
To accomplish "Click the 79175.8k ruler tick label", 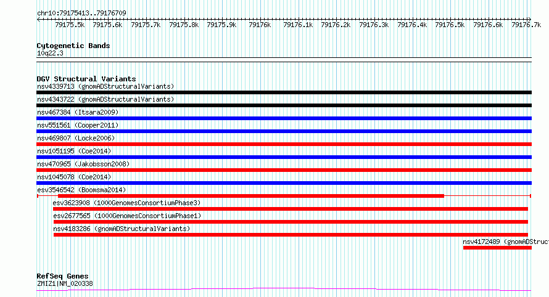I will coord(184,25).
